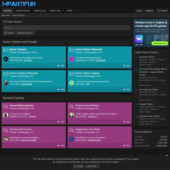Screen dimensions: 170x170
Task: Open the Latest Trainers tab
Action: pyautogui.click(x=23, y=11)
